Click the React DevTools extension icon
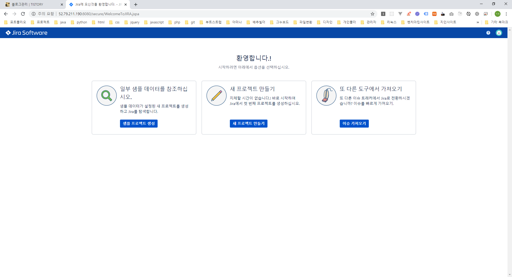This screenshot has width=512, height=277. [x=392, y=14]
